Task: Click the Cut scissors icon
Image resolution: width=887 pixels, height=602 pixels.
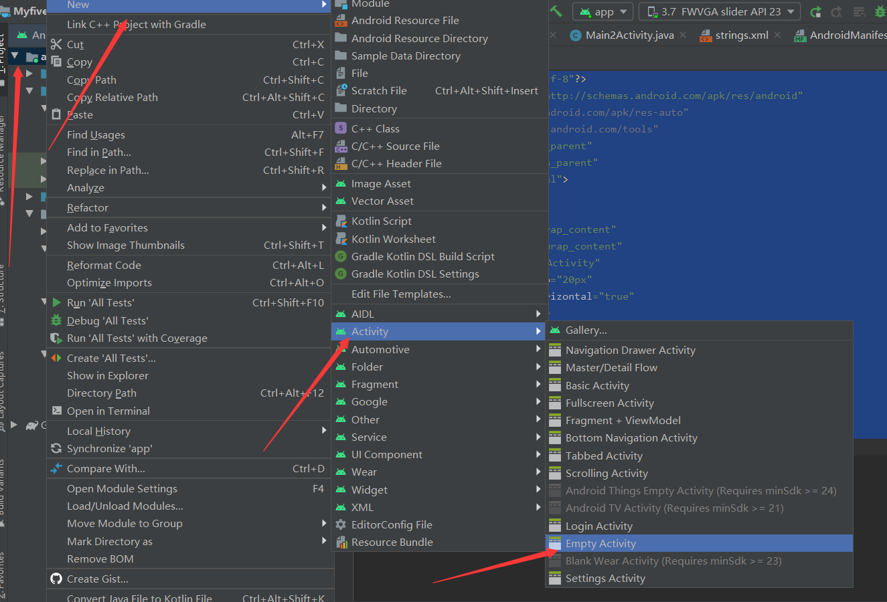Action: coord(56,44)
